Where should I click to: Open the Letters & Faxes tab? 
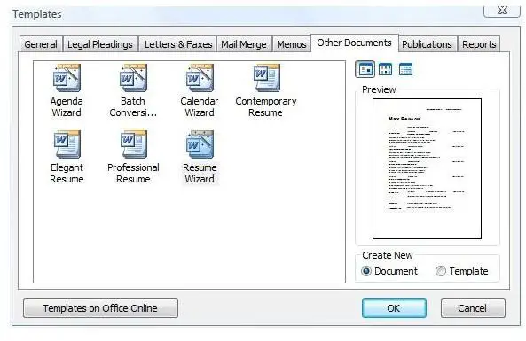tap(178, 44)
